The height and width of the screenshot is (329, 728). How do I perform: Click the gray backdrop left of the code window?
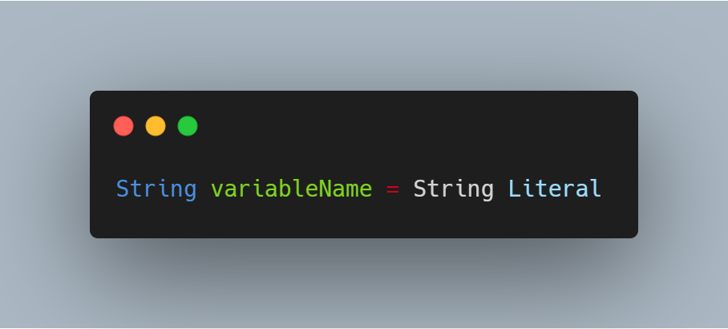point(44,164)
